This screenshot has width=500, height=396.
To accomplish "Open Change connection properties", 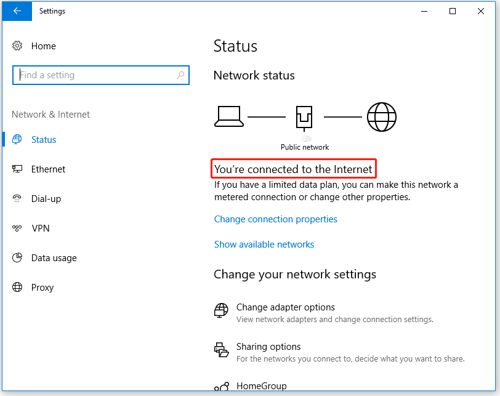I will [x=275, y=219].
